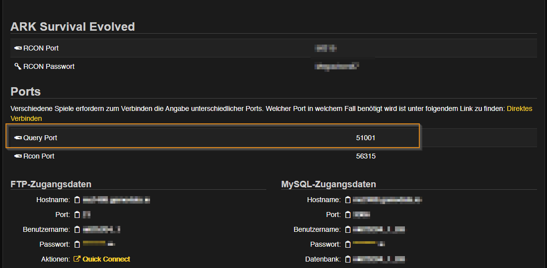Click the MySQL Datenbank label
Screen dimensions: 547x268
coord(323,259)
